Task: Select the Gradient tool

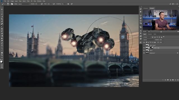Action: pos(2,36)
